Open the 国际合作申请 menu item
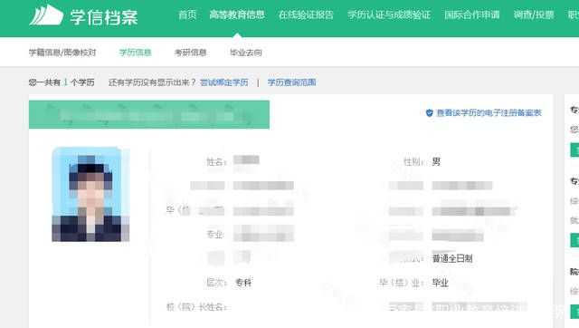Screen dimensions: 579x328 [x=472, y=14]
